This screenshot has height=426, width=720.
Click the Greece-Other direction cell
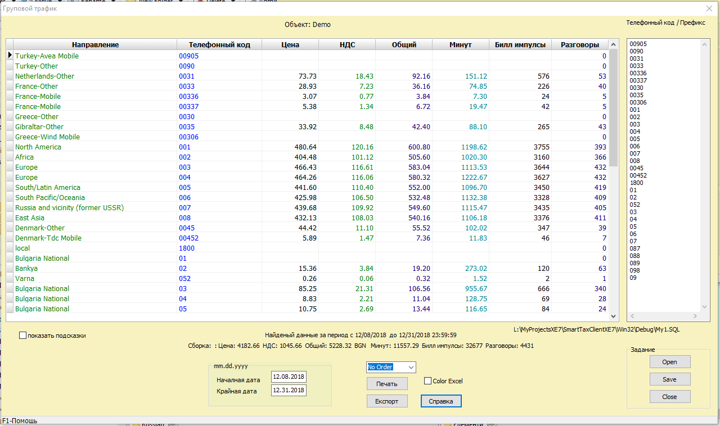(x=95, y=116)
